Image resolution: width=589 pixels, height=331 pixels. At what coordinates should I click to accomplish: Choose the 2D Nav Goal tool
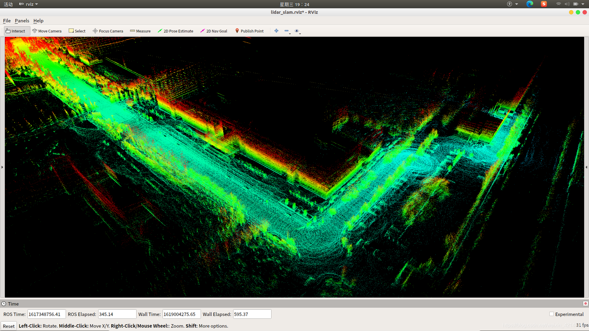(x=214, y=31)
